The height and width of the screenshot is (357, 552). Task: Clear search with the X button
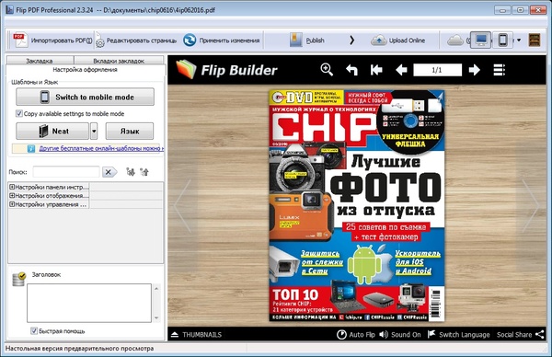(x=109, y=172)
